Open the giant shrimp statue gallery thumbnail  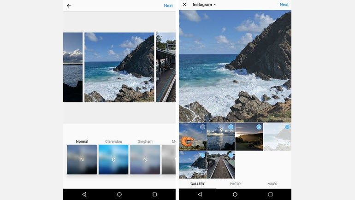tap(193, 137)
